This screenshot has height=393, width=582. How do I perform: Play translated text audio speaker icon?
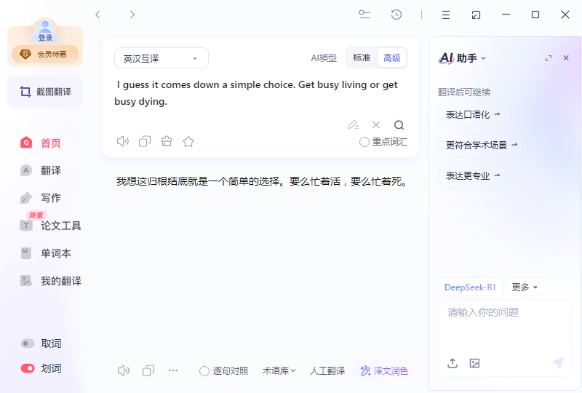click(x=124, y=370)
